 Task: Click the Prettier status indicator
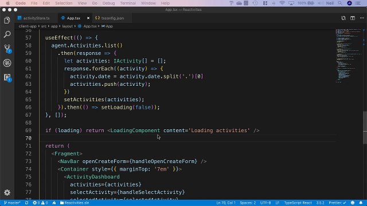[x=337, y=203]
